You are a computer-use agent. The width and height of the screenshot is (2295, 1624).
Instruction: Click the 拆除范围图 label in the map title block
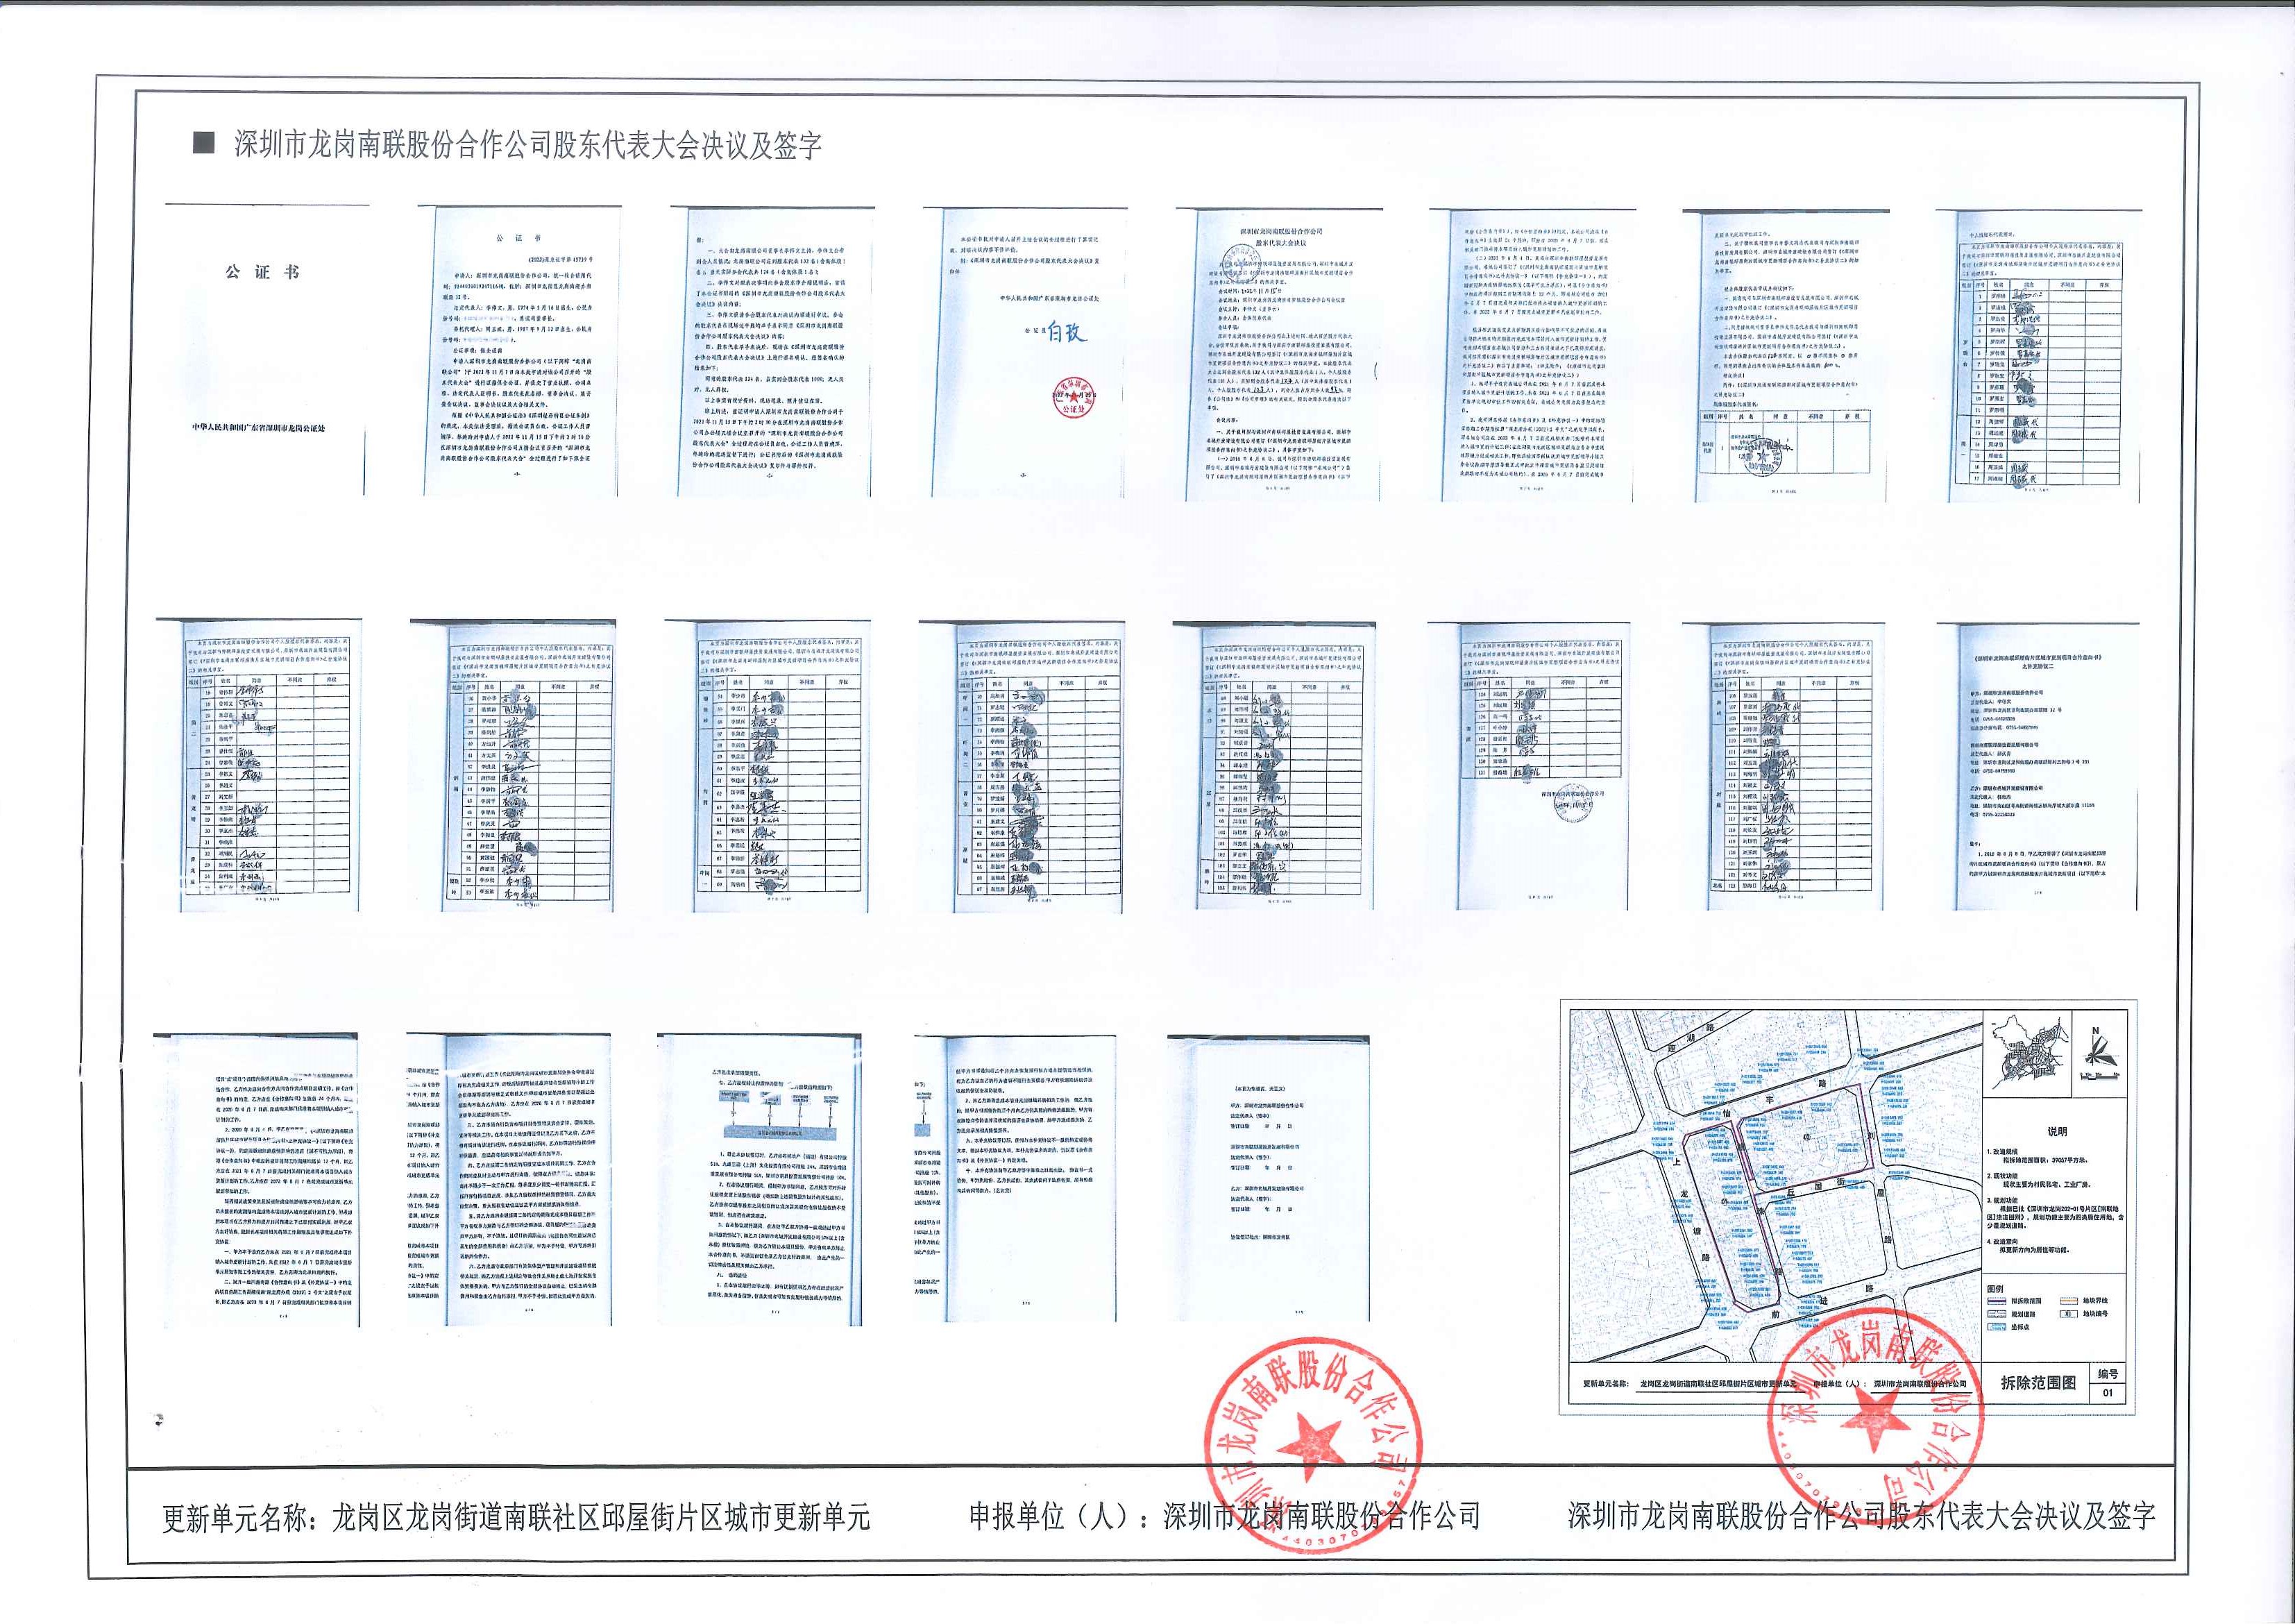tap(2038, 1383)
